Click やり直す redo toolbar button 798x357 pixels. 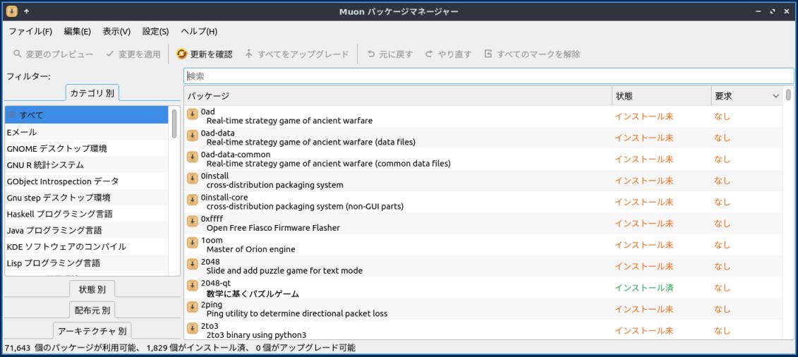[x=448, y=54]
